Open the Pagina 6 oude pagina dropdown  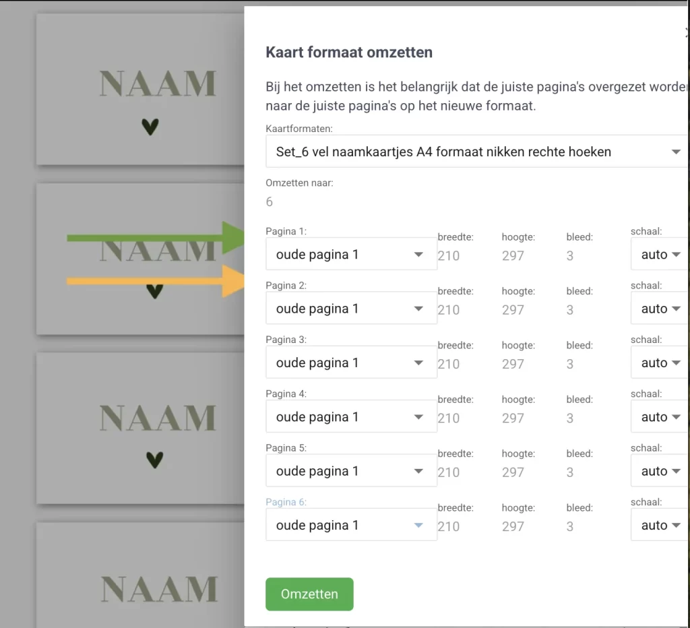(x=351, y=525)
